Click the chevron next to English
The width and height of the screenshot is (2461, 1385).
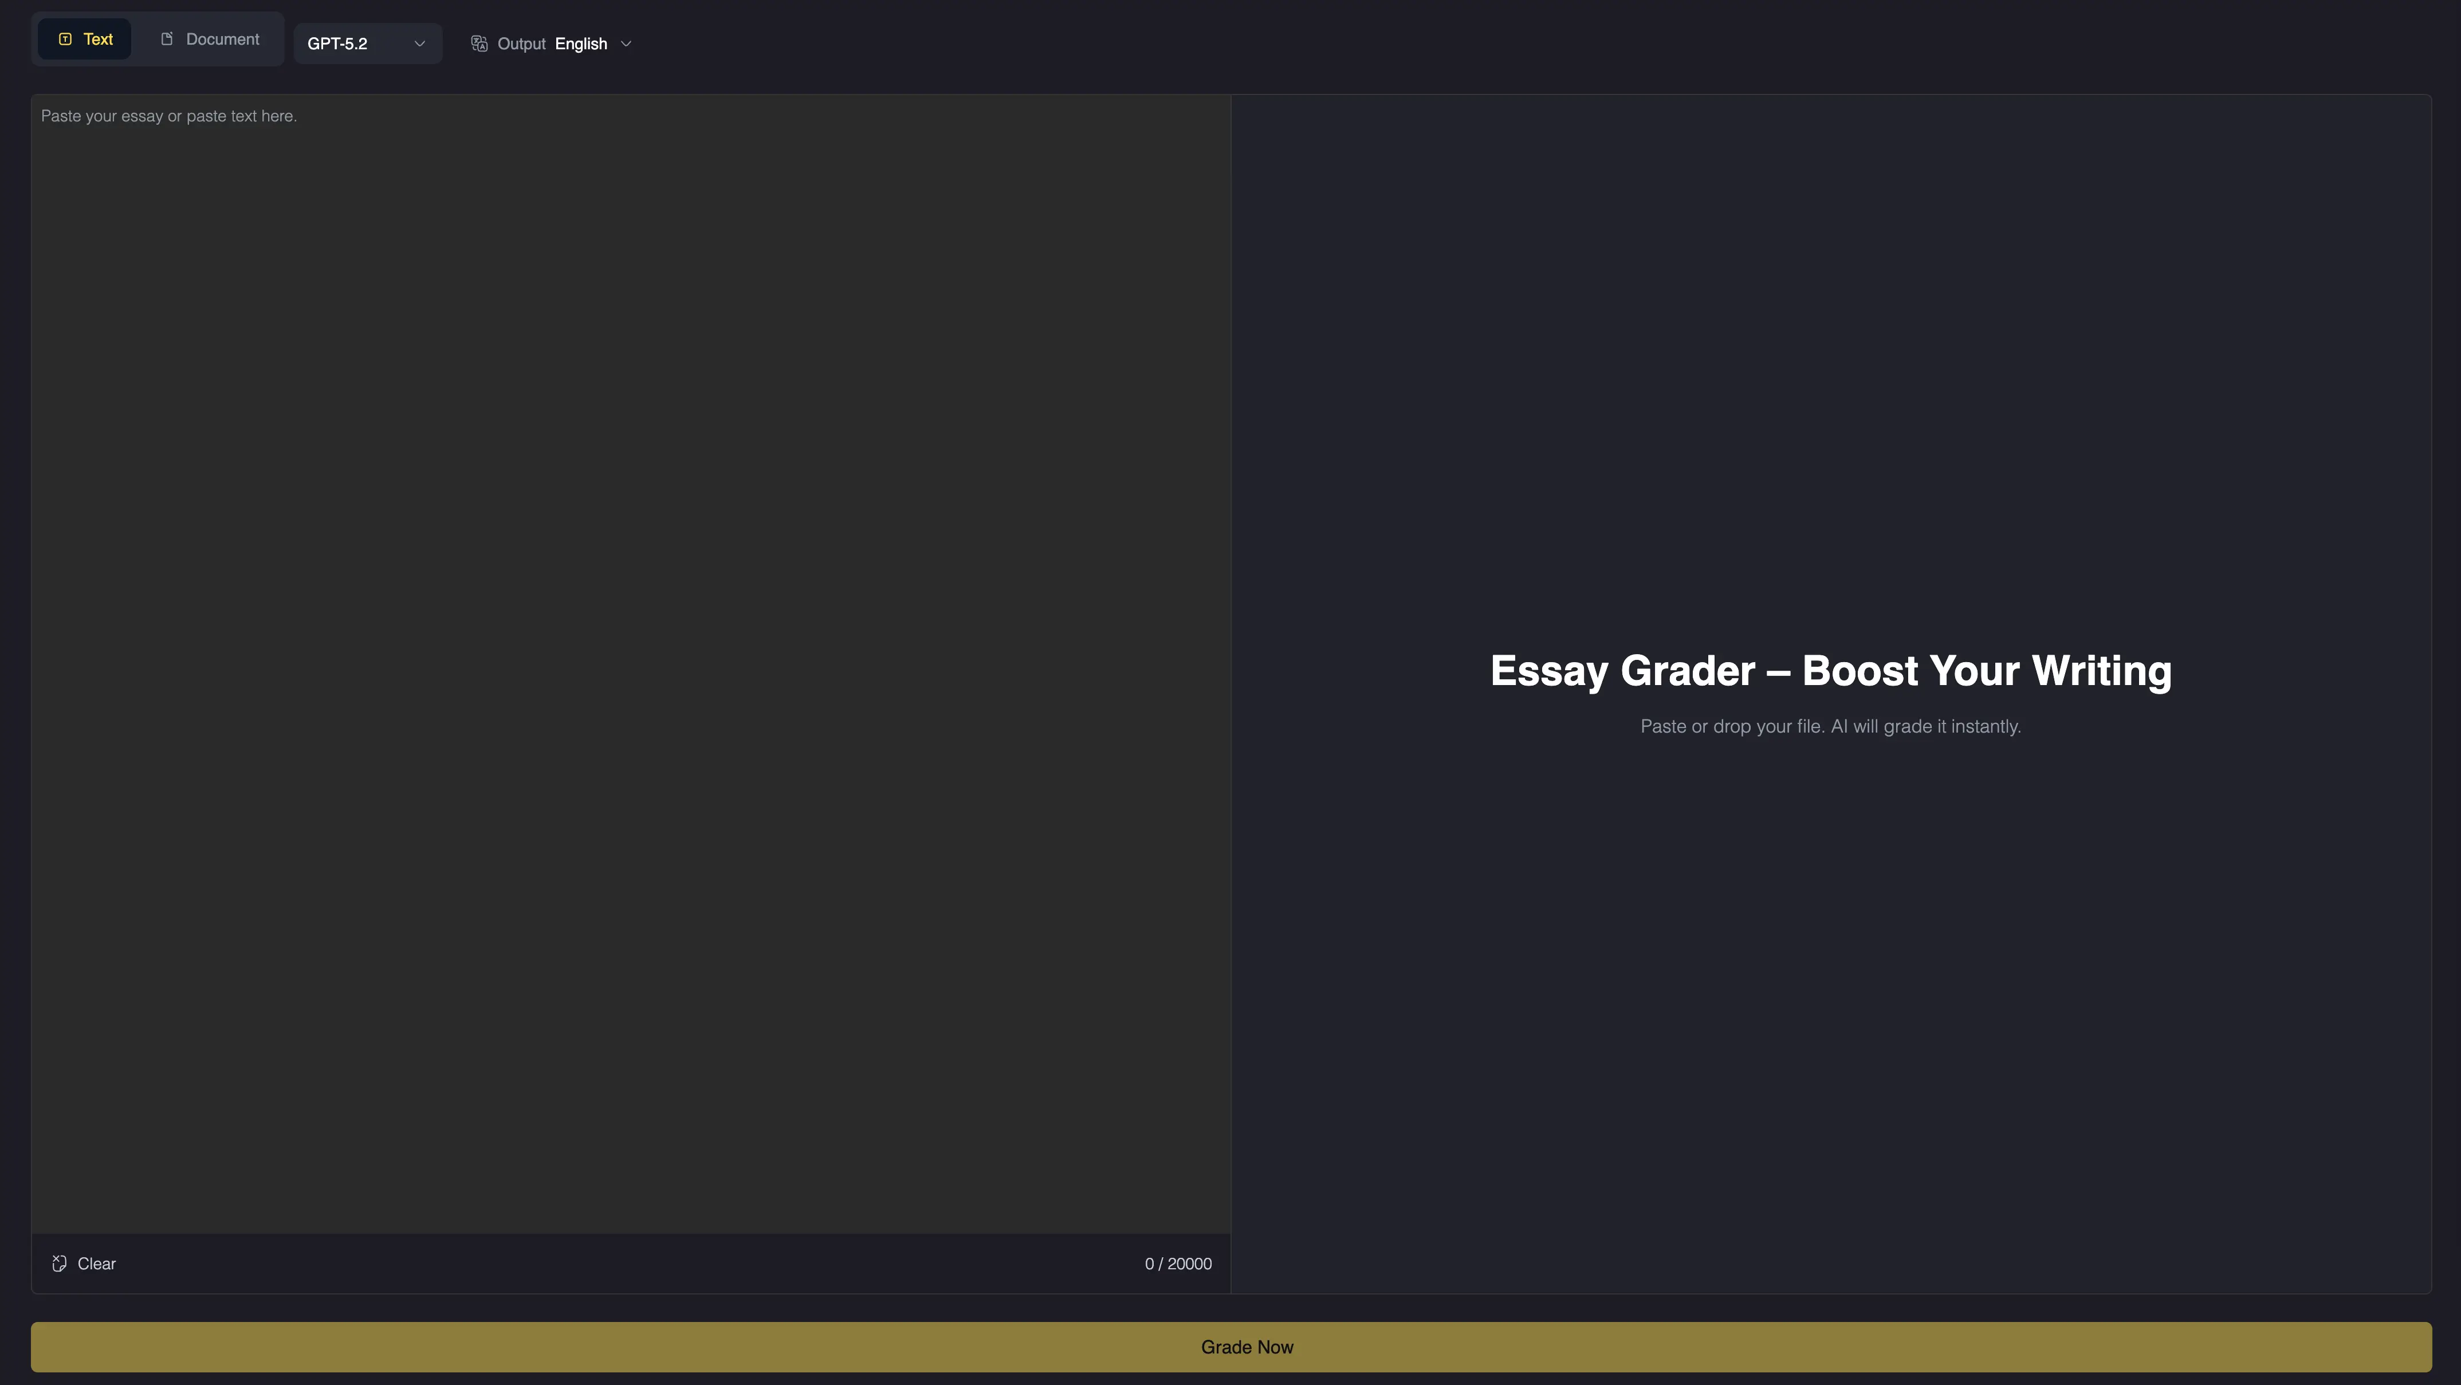[x=626, y=44]
